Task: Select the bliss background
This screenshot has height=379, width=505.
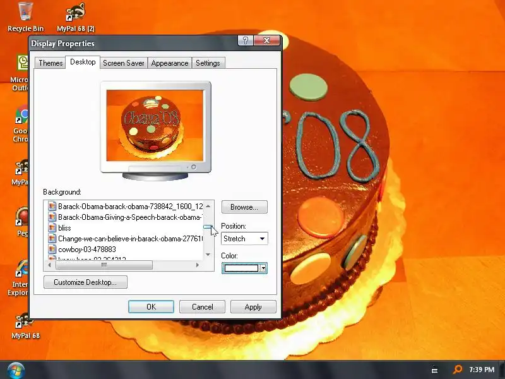Action: [64, 228]
